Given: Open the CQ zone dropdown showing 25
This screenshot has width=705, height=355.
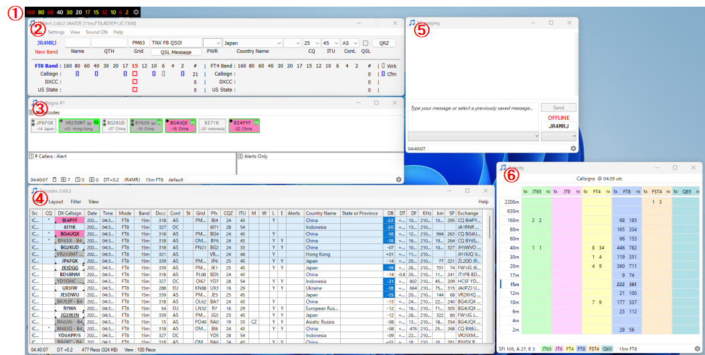Looking at the screenshot, I should [311, 43].
